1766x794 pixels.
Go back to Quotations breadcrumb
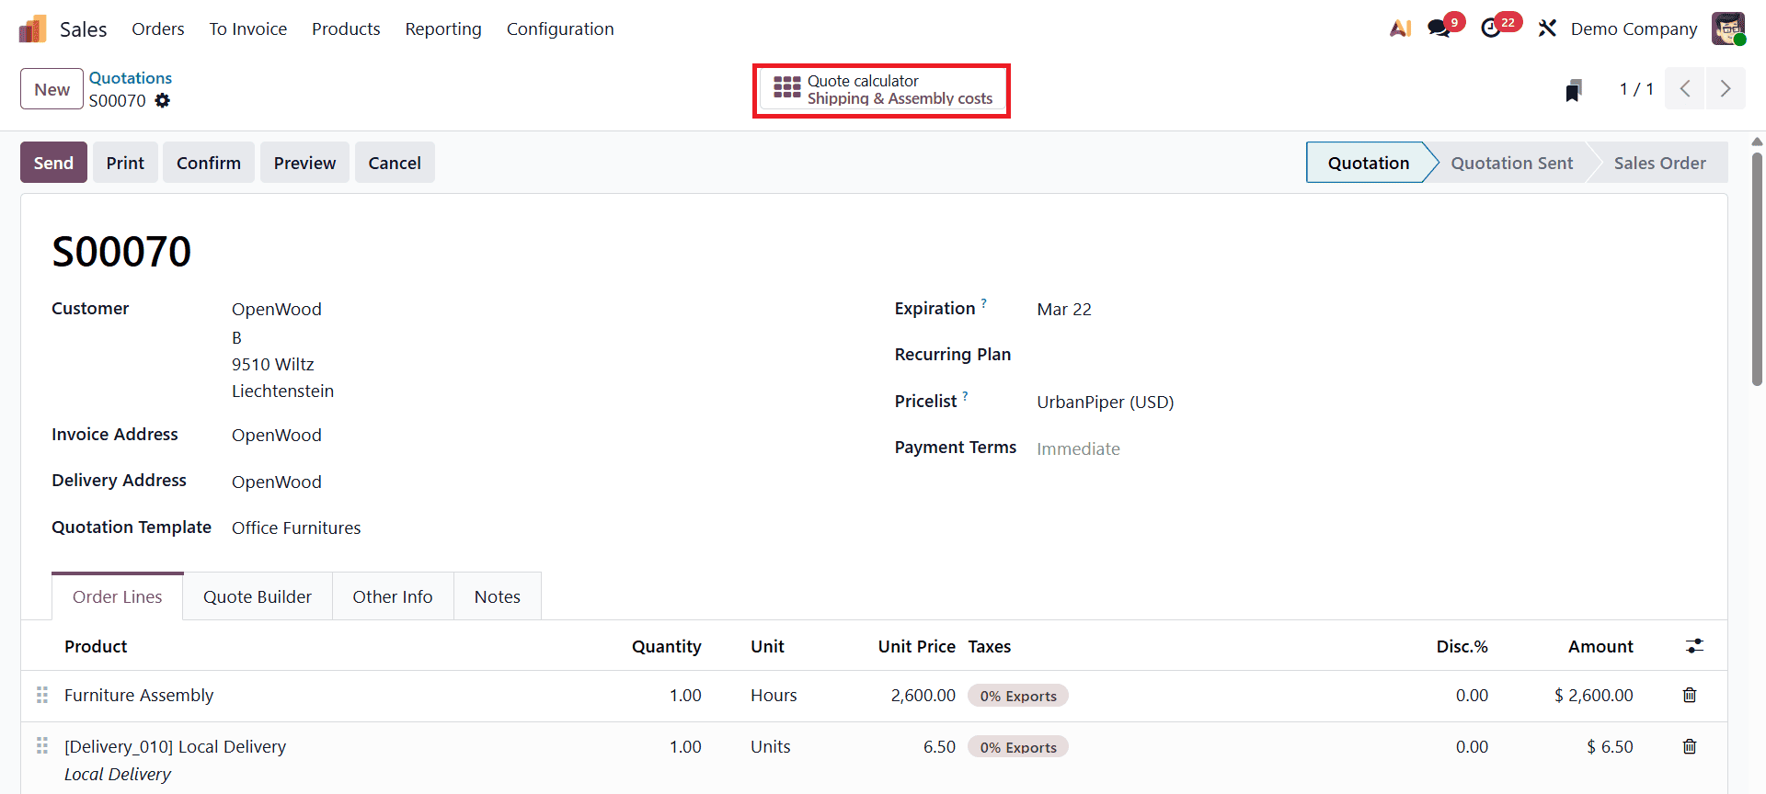[x=131, y=78]
